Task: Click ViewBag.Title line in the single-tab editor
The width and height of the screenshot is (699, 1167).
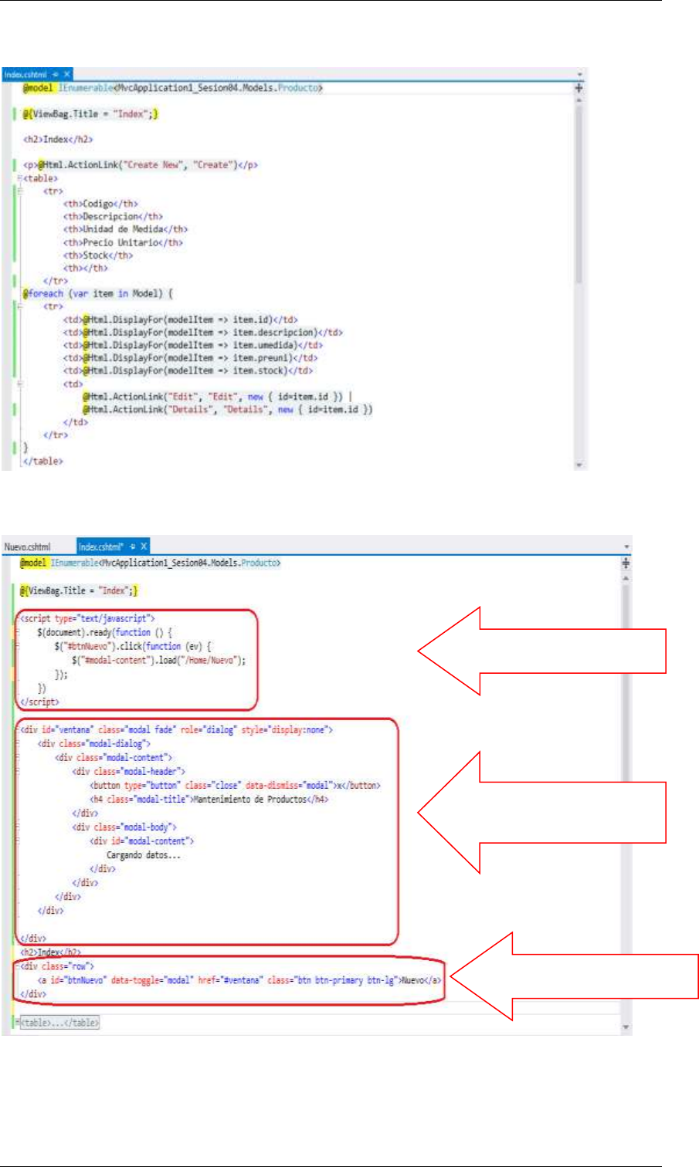Action: [90, 114]
